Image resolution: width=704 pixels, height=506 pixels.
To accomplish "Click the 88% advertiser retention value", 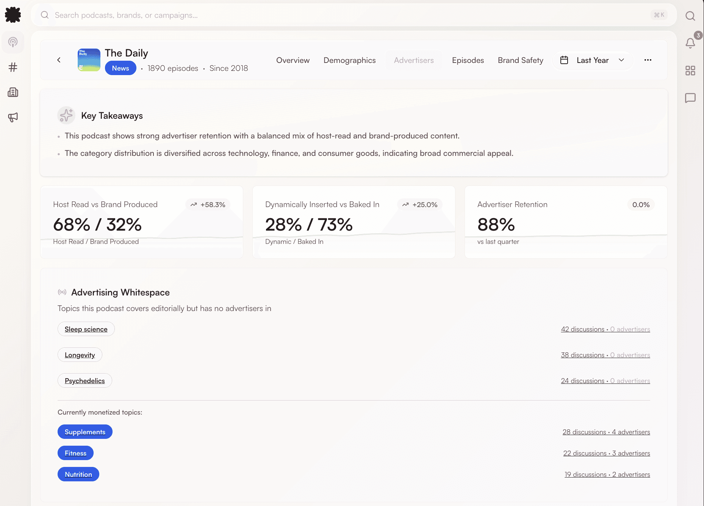I will coord(496,225).
